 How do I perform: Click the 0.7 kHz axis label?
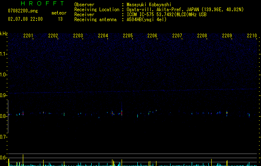coord(3,137)
